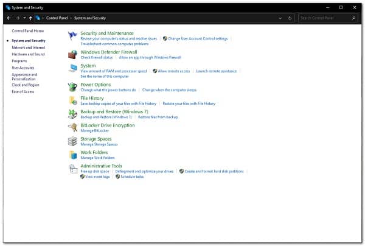Image resolution: width=365 pixels, height=246 pixels.
Task: Open File History heading
Action: tap(92, 98)
